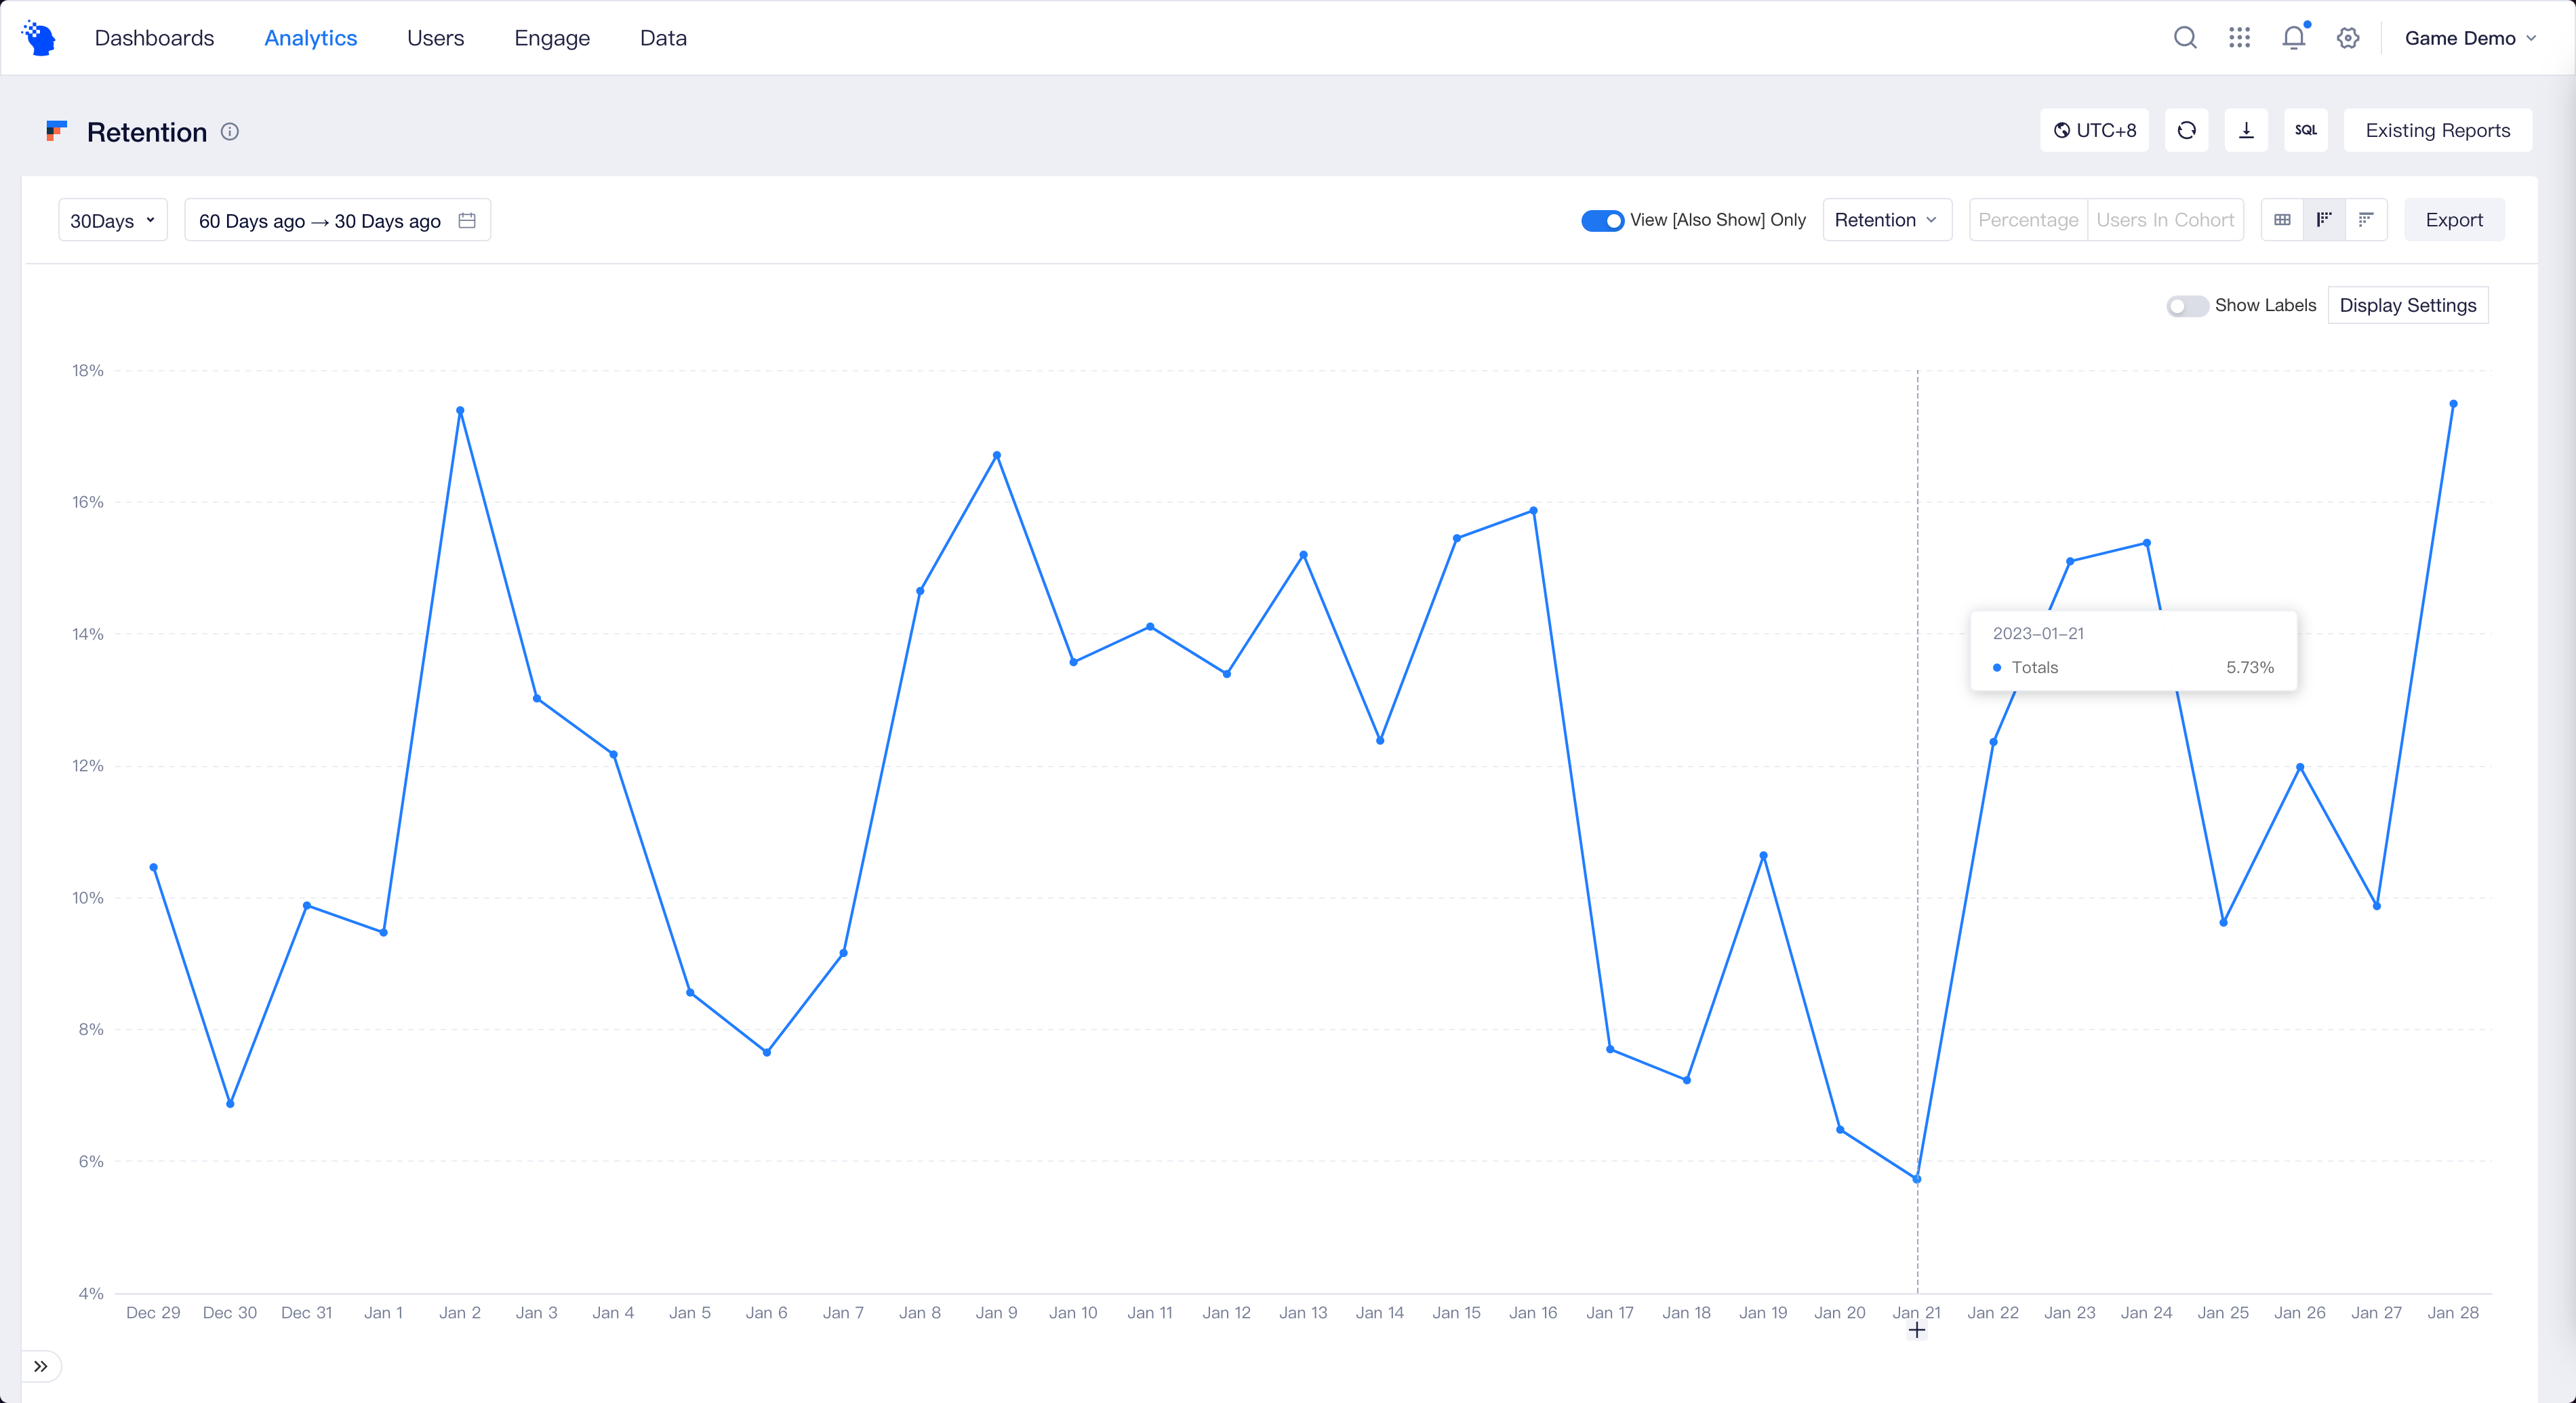Open the Analytics menu
Screen dimensions: 2576x1403
311,38
